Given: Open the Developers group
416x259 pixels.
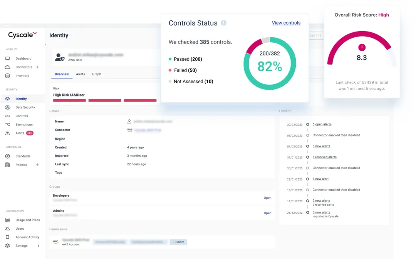Looking at the screenshot, I should pos(267,197).
